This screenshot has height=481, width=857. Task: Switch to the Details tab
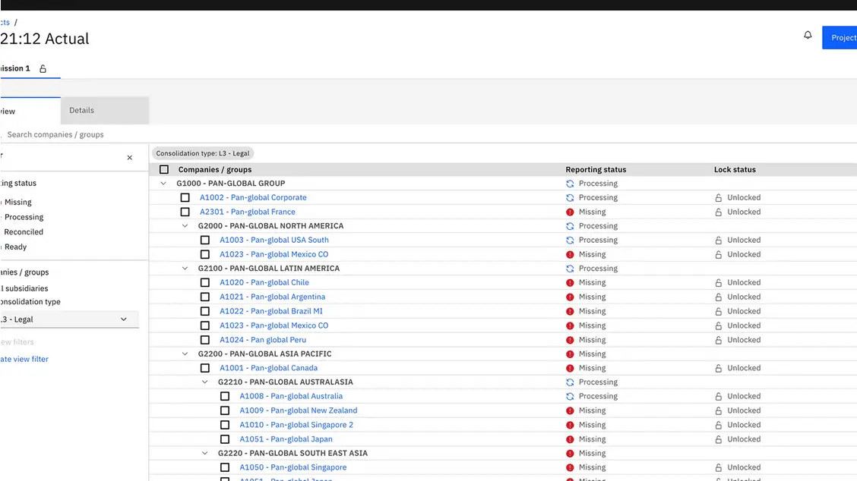[82, 111]
